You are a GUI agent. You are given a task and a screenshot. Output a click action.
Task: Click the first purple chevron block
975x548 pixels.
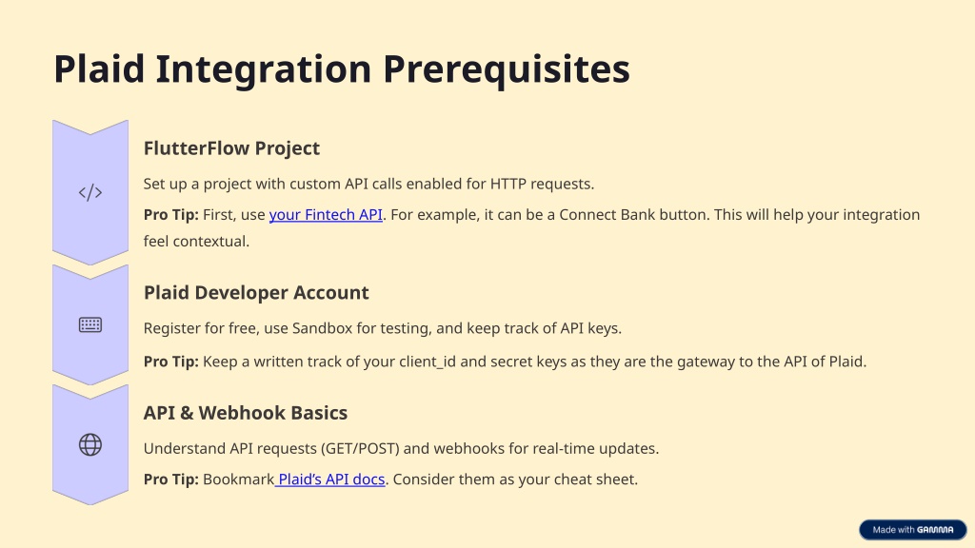(90, 192)
